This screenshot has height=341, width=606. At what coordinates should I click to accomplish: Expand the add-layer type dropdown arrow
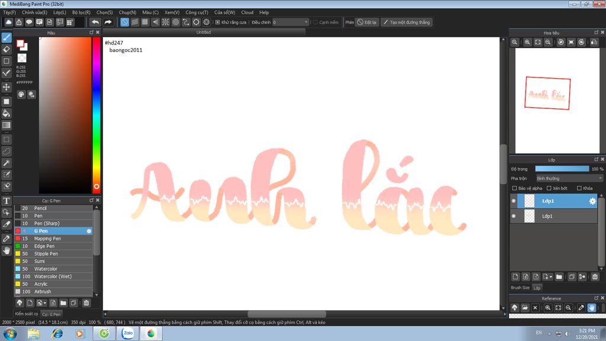point(551,277)
